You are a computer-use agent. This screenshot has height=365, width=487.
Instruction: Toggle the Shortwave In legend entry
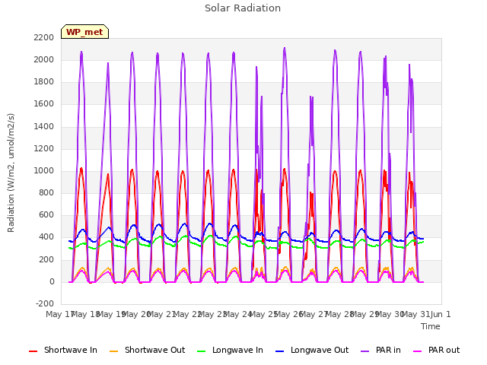63,350
